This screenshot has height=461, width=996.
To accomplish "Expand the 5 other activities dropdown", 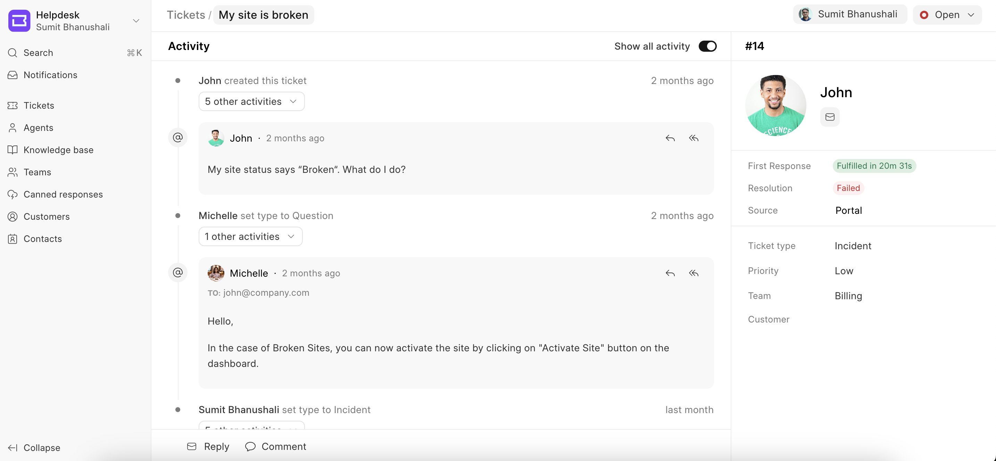I will (251, 102).
